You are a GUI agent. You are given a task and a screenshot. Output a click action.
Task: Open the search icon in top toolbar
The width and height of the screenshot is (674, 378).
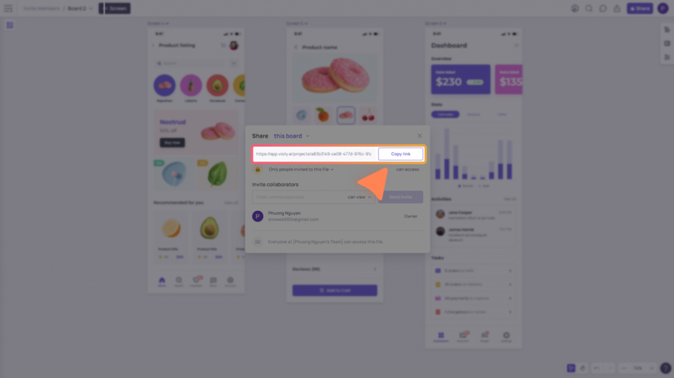[x=589, y=8]
